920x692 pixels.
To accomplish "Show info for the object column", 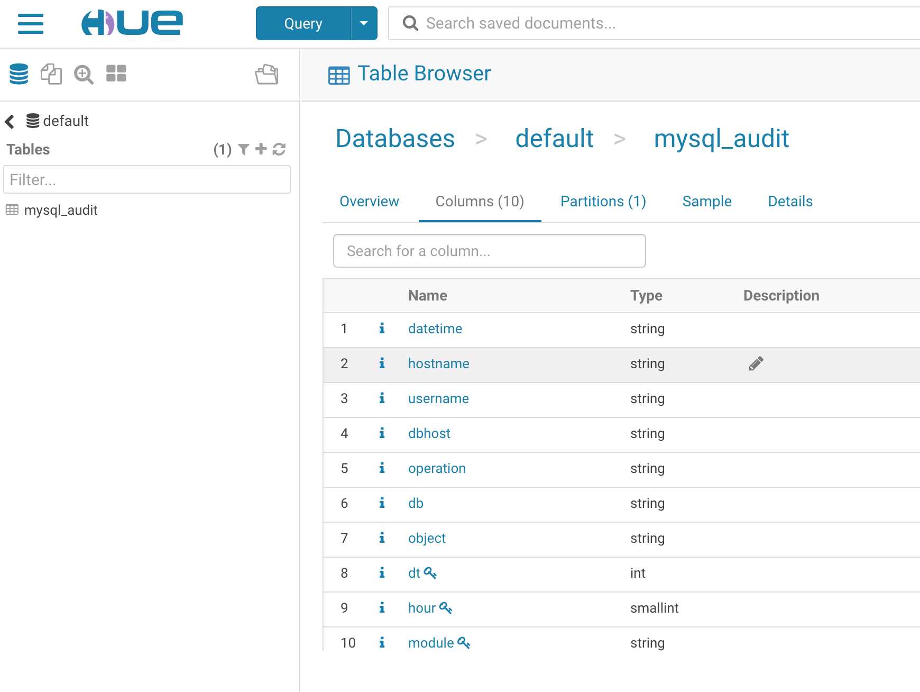I will (382, 538).
